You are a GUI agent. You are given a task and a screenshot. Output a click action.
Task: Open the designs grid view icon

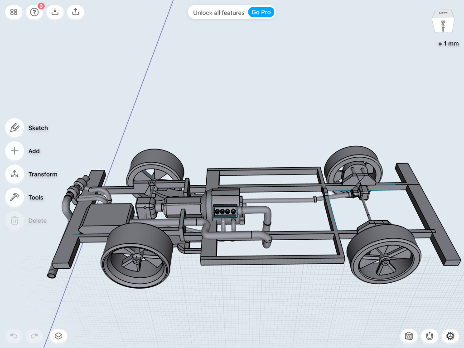pos(14,12)
